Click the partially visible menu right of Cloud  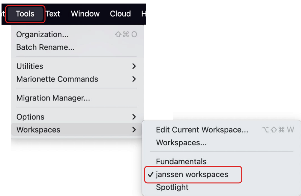pyautogui.click(x=144, y=14)
